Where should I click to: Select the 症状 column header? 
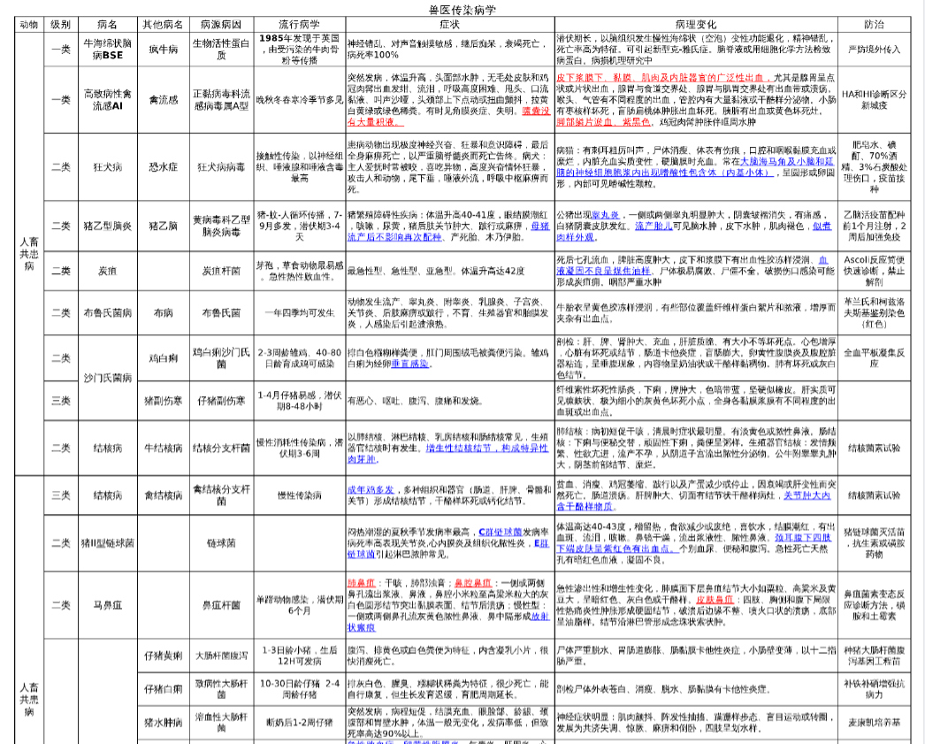pos(449,24)
